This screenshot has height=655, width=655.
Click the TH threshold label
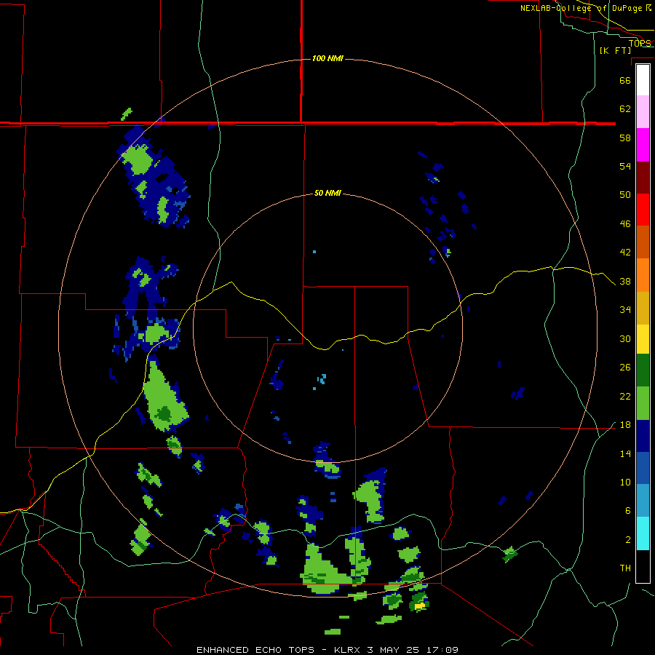[x=625, y=568]
